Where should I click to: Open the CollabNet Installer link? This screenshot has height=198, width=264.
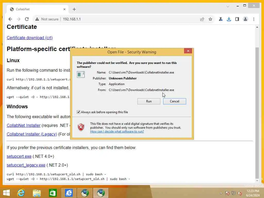(23, 126)
